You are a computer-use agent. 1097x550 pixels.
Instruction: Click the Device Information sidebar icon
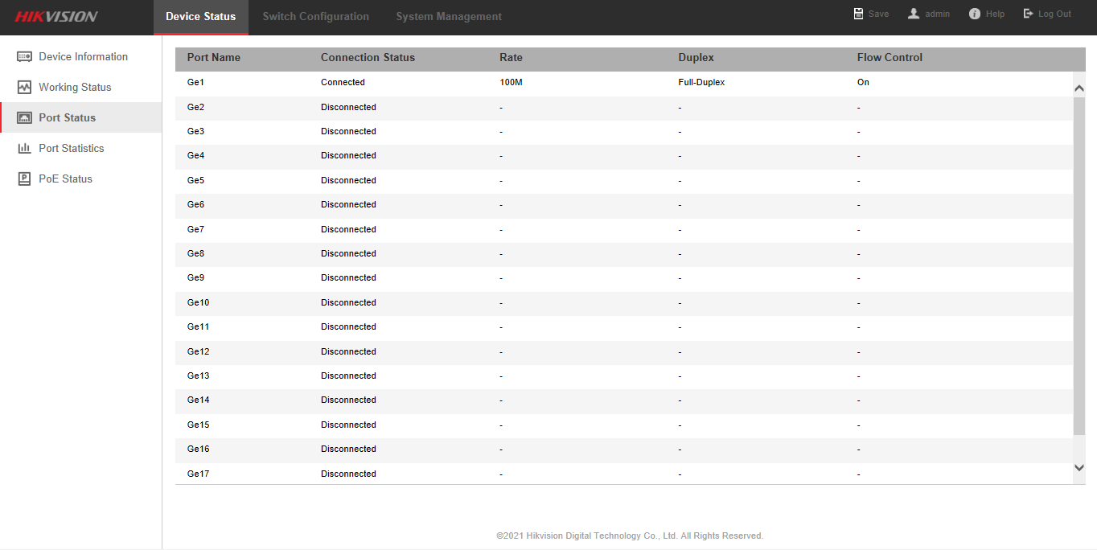point(24,57)
